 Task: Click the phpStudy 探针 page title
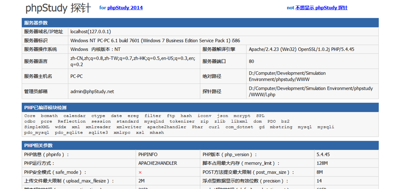pos(58,8)
